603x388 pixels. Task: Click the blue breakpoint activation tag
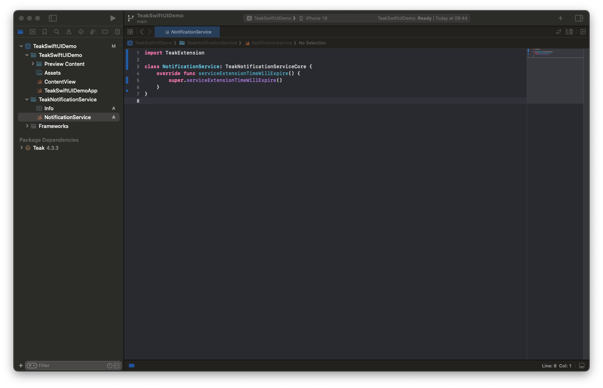click(132, 366)
